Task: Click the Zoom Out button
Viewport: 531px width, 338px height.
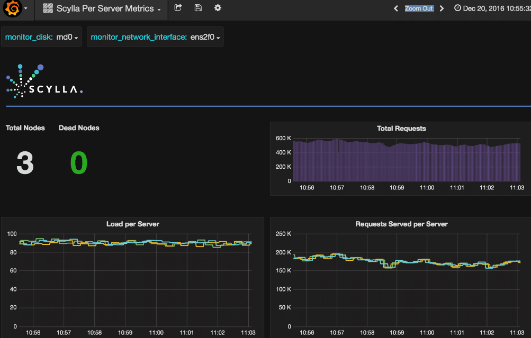Action: pyautogui.click(x=419, y=8)
